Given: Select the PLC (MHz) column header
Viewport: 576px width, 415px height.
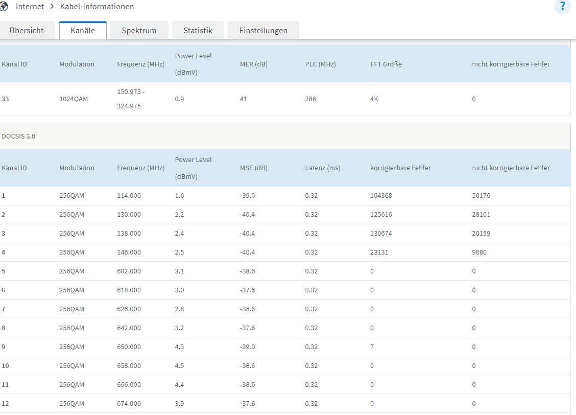Looking at the screenshot, I should (x=320, y=64).
